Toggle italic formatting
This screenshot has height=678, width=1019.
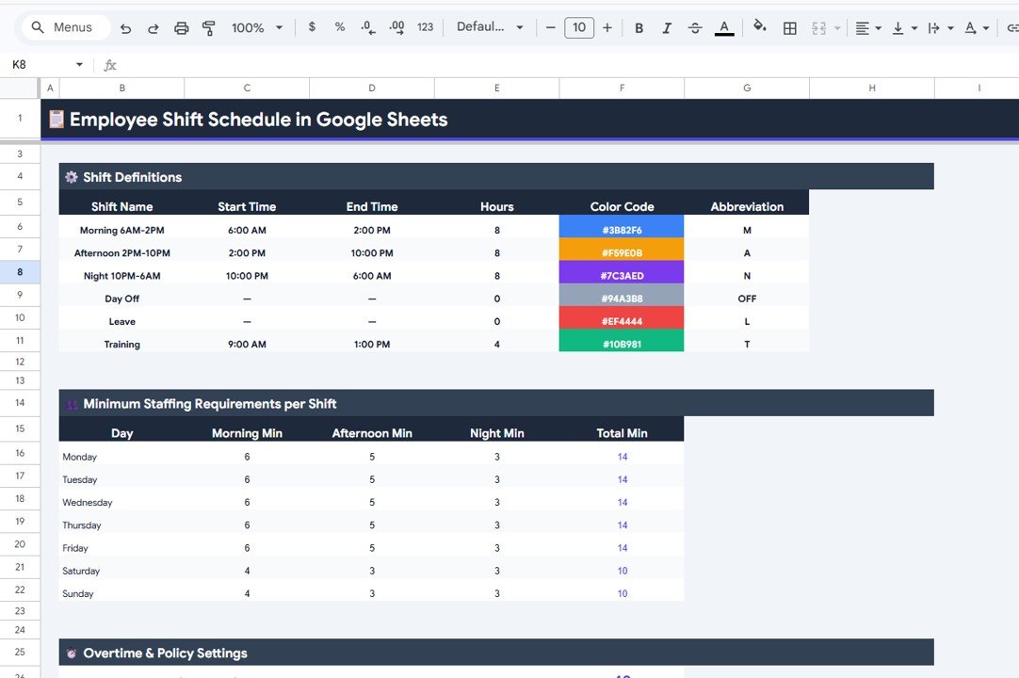tap(667, 27)
